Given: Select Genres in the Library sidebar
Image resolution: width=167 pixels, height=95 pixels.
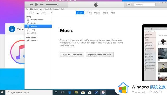Looking at the screenshot, I should tap(38, 33).
